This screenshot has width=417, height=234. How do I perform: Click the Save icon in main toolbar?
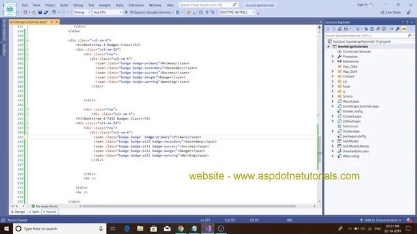40,12
